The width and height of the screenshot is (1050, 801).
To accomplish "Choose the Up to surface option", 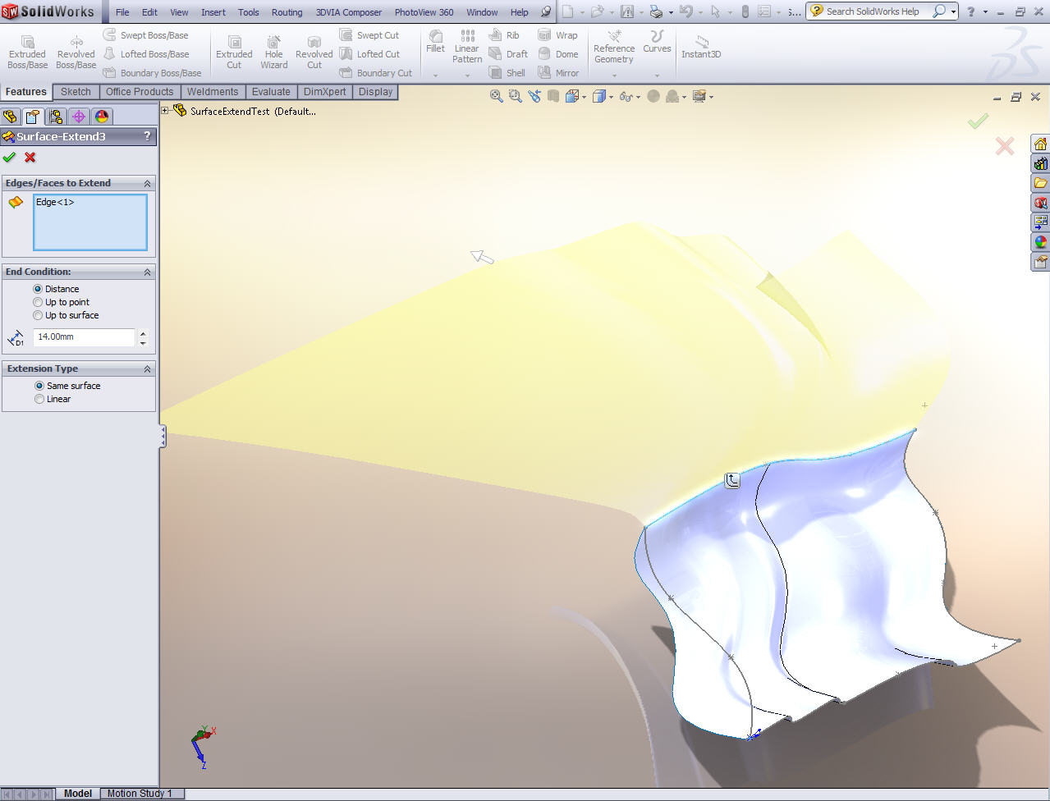I will point(38,315).
